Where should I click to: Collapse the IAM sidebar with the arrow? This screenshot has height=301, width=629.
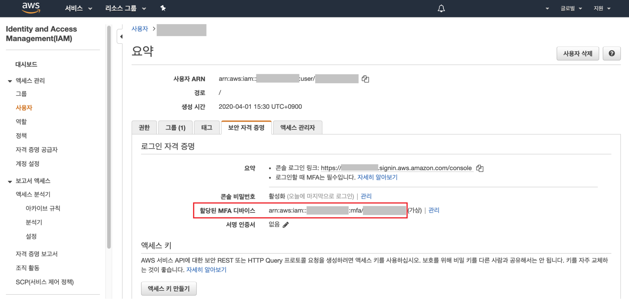pyautogui.click(x=121, y=36)
